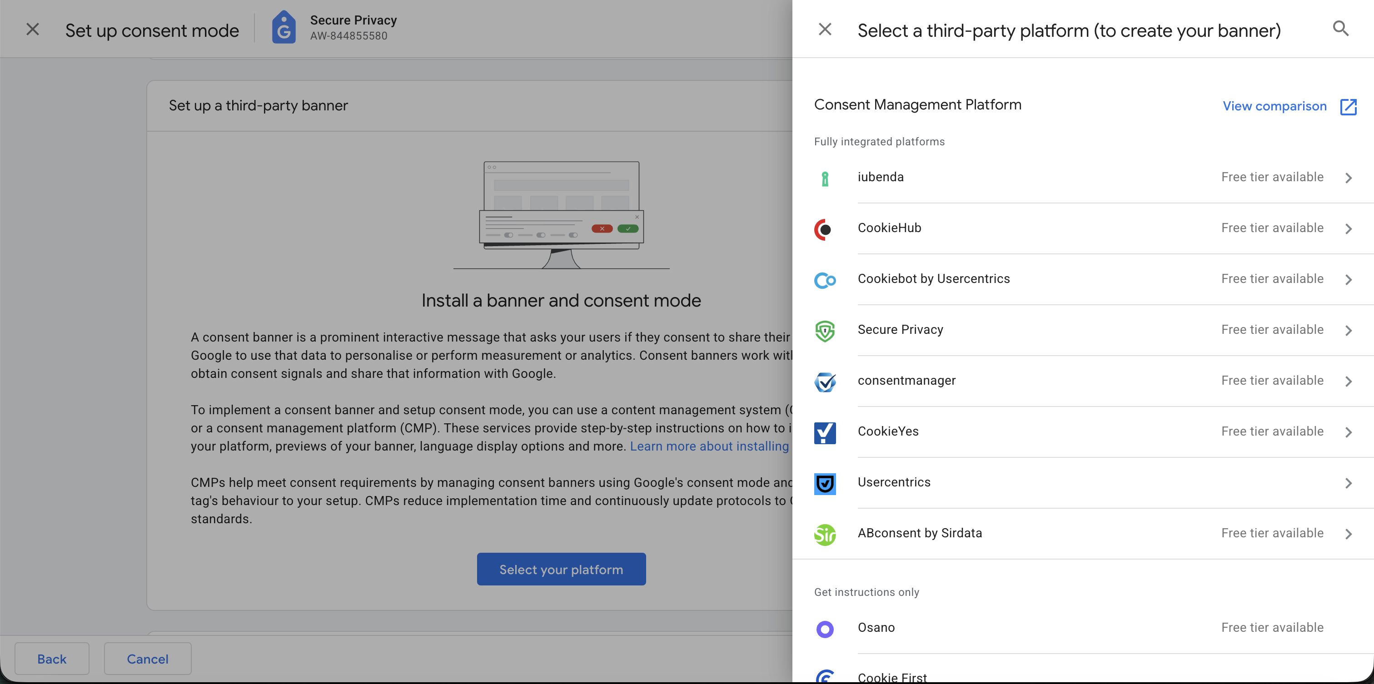Select Osano under Get instructions only
1374x684 pixels.
click(x=876, y=628)
